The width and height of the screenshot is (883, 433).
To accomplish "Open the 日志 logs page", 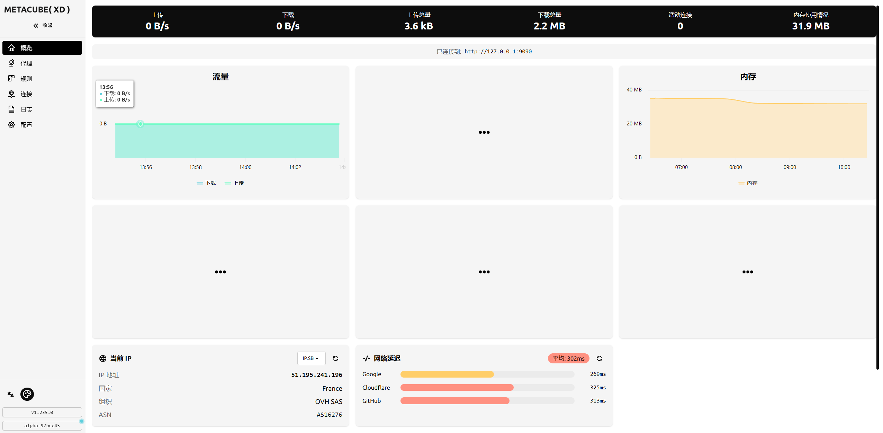I will tap(26, 109).
